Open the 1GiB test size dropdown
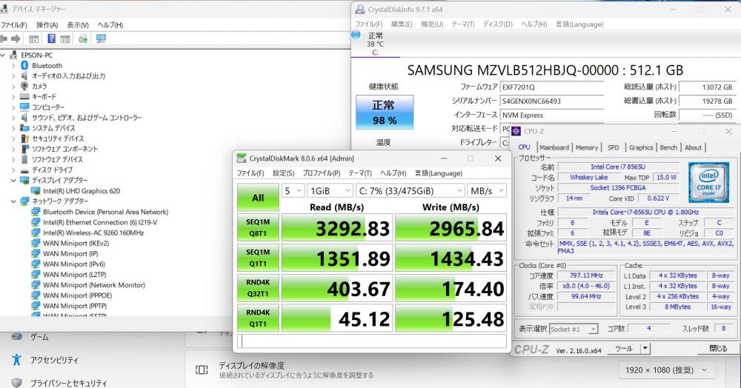The height and width of the screenshot is (388, 741). click(x=330, y=191)
